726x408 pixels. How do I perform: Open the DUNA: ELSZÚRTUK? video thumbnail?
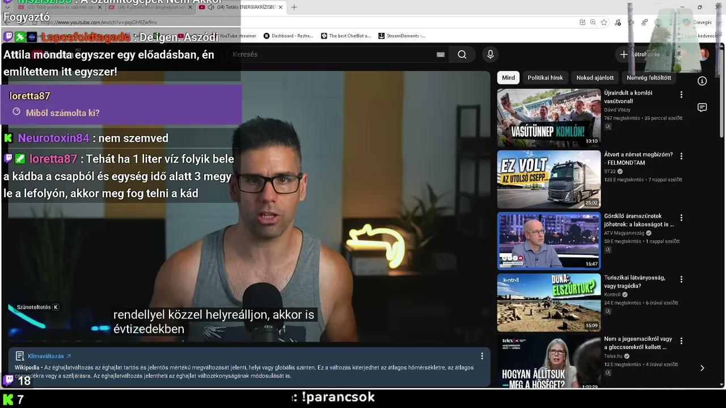(549, 303)
